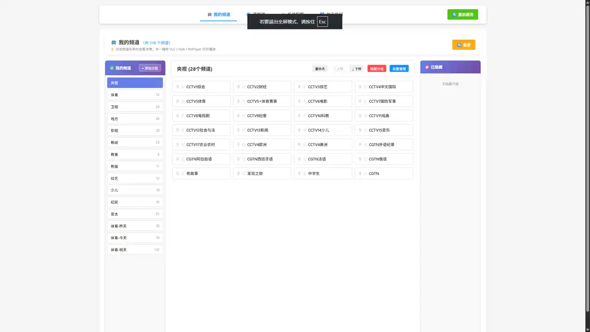Click drag handle icon on CGTN外语纪录 card
590x332 pixels.
pos(360,144)
